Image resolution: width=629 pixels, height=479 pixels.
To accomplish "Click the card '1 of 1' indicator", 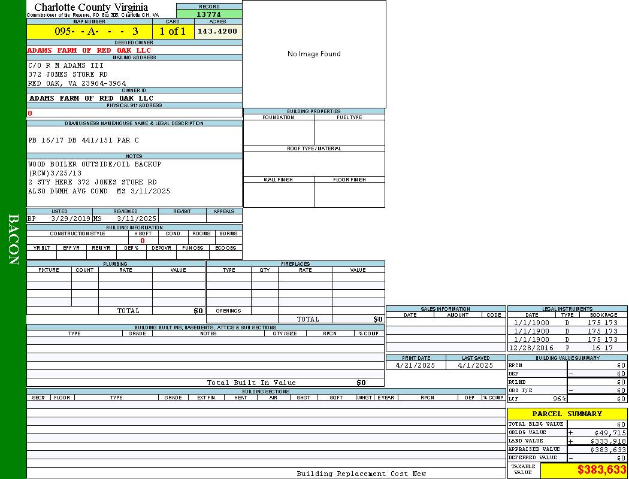I will [173, 32].
